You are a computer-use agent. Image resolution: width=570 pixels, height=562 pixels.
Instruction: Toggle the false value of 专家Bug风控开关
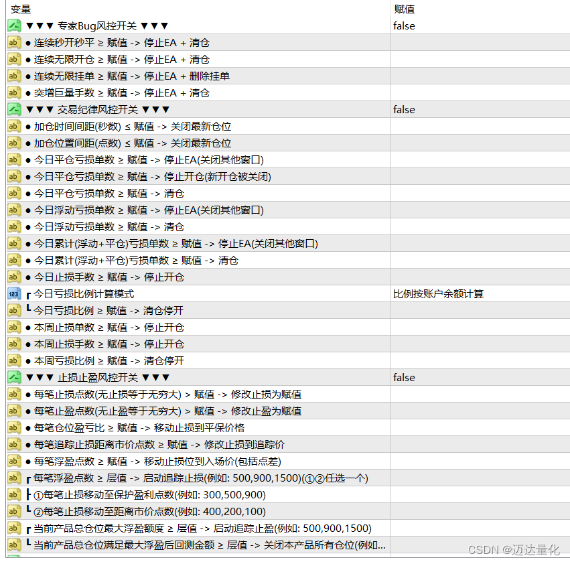point(404,26)
